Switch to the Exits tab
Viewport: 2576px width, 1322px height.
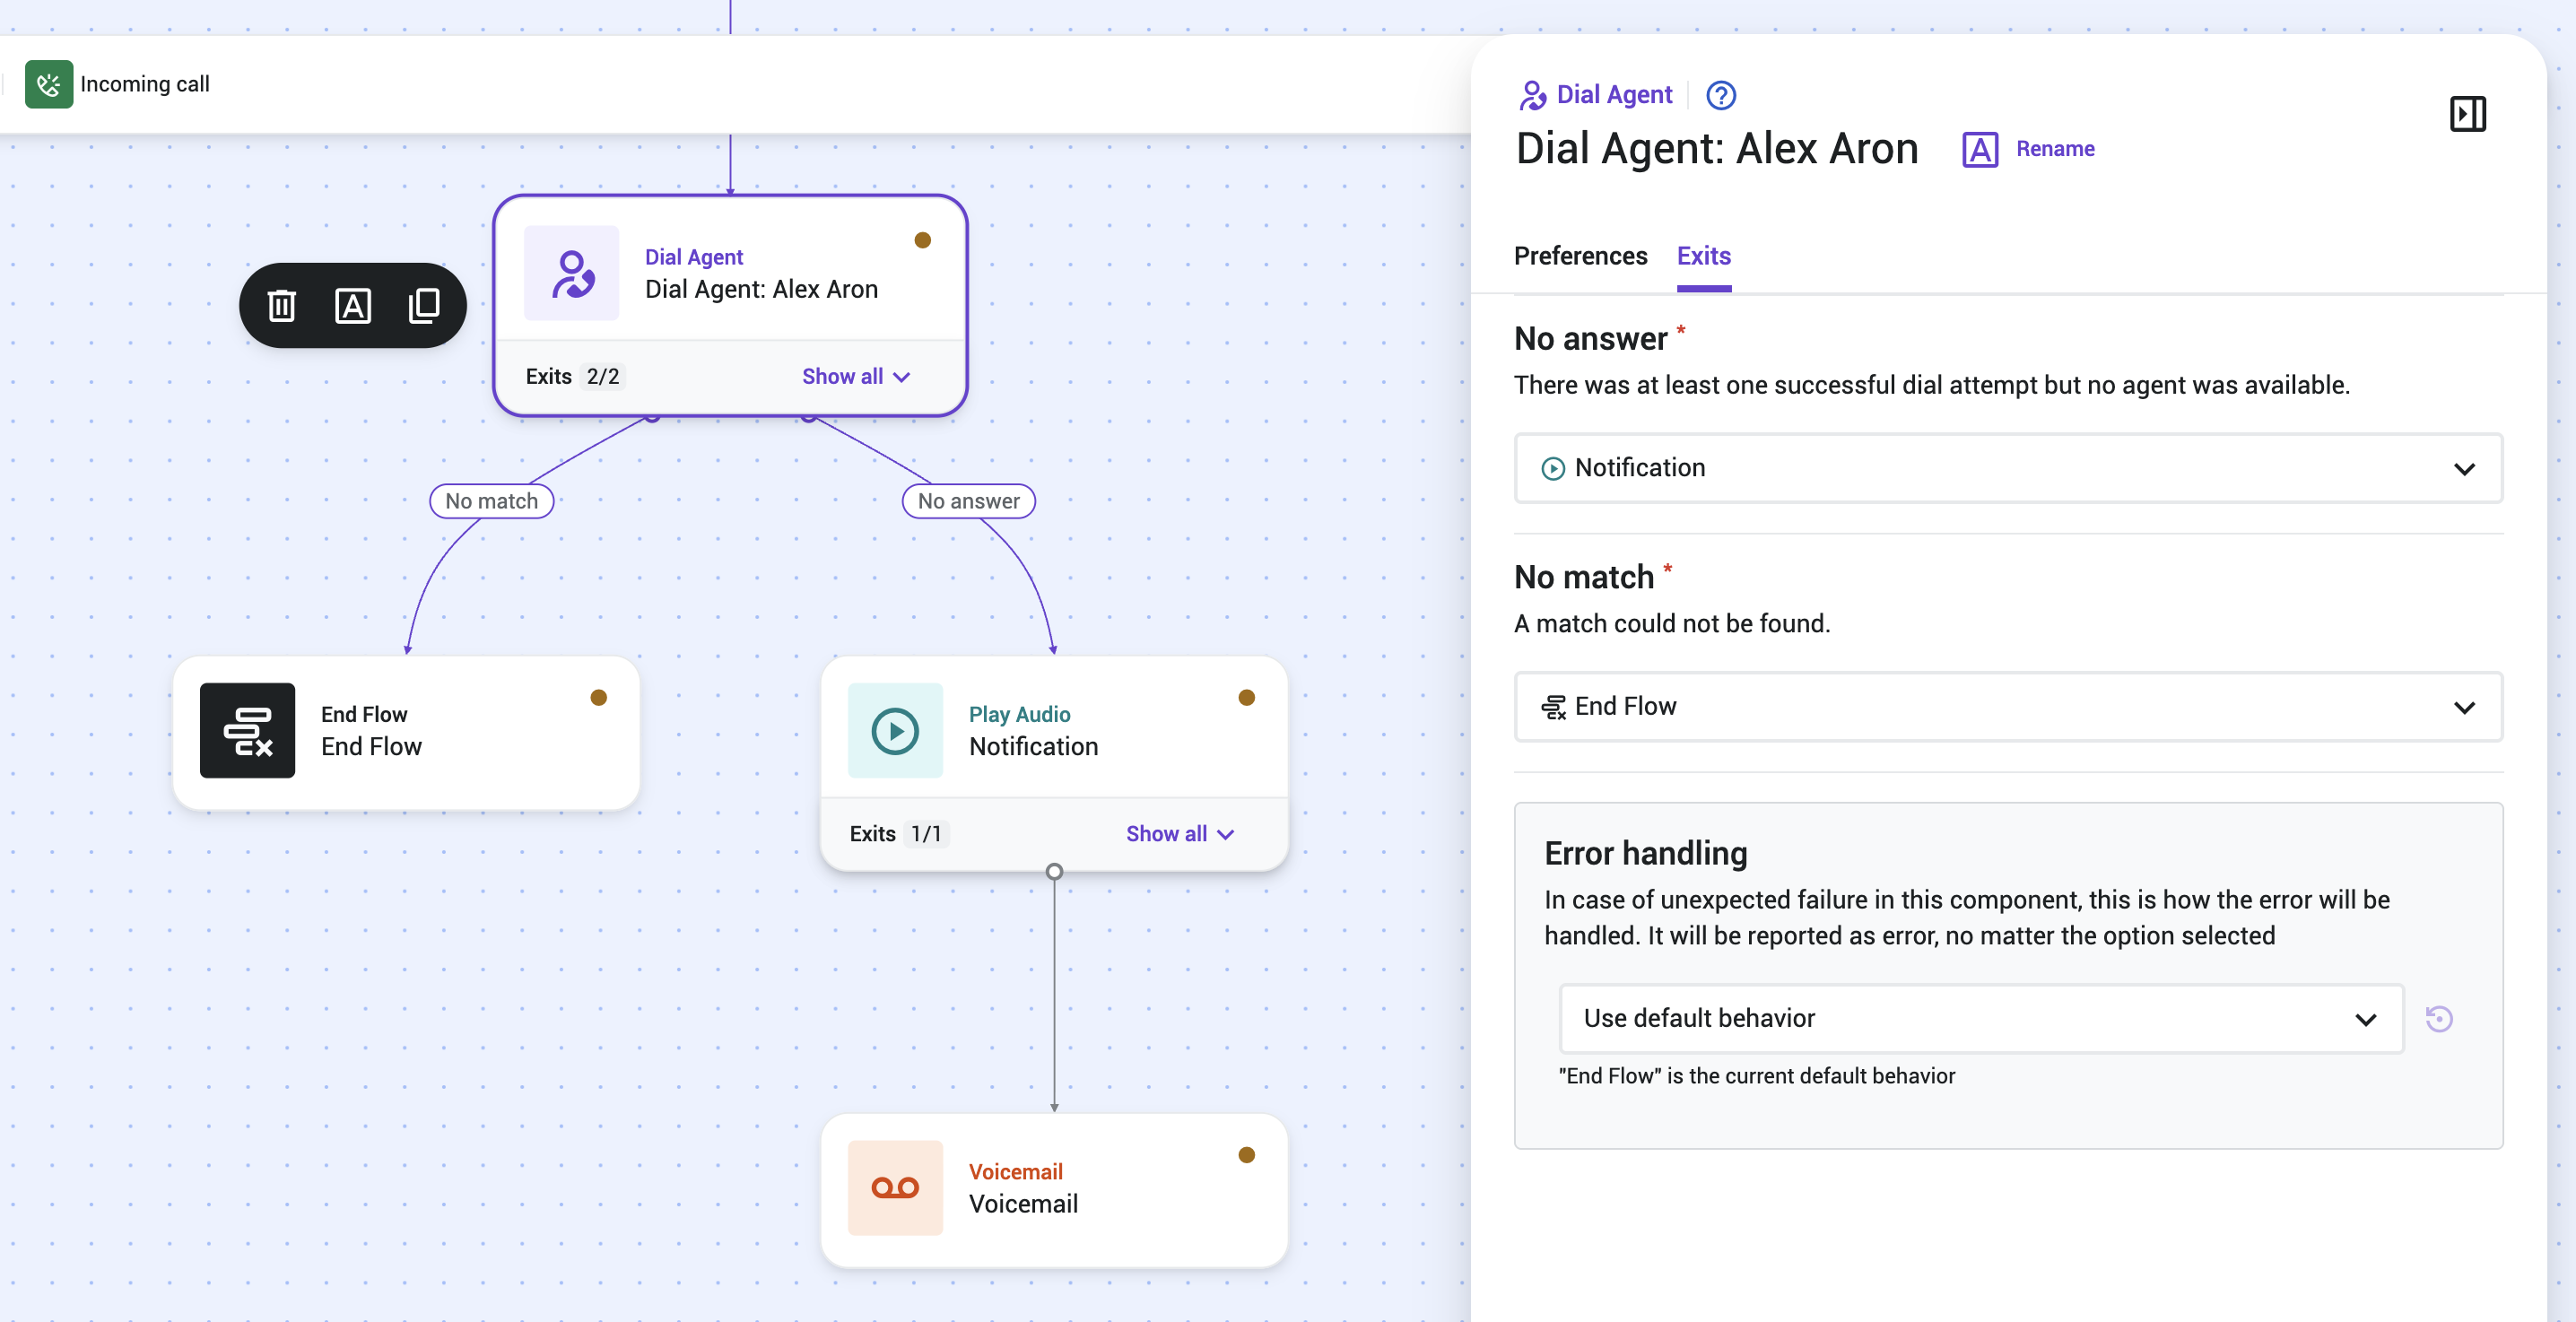point(1704,256)
